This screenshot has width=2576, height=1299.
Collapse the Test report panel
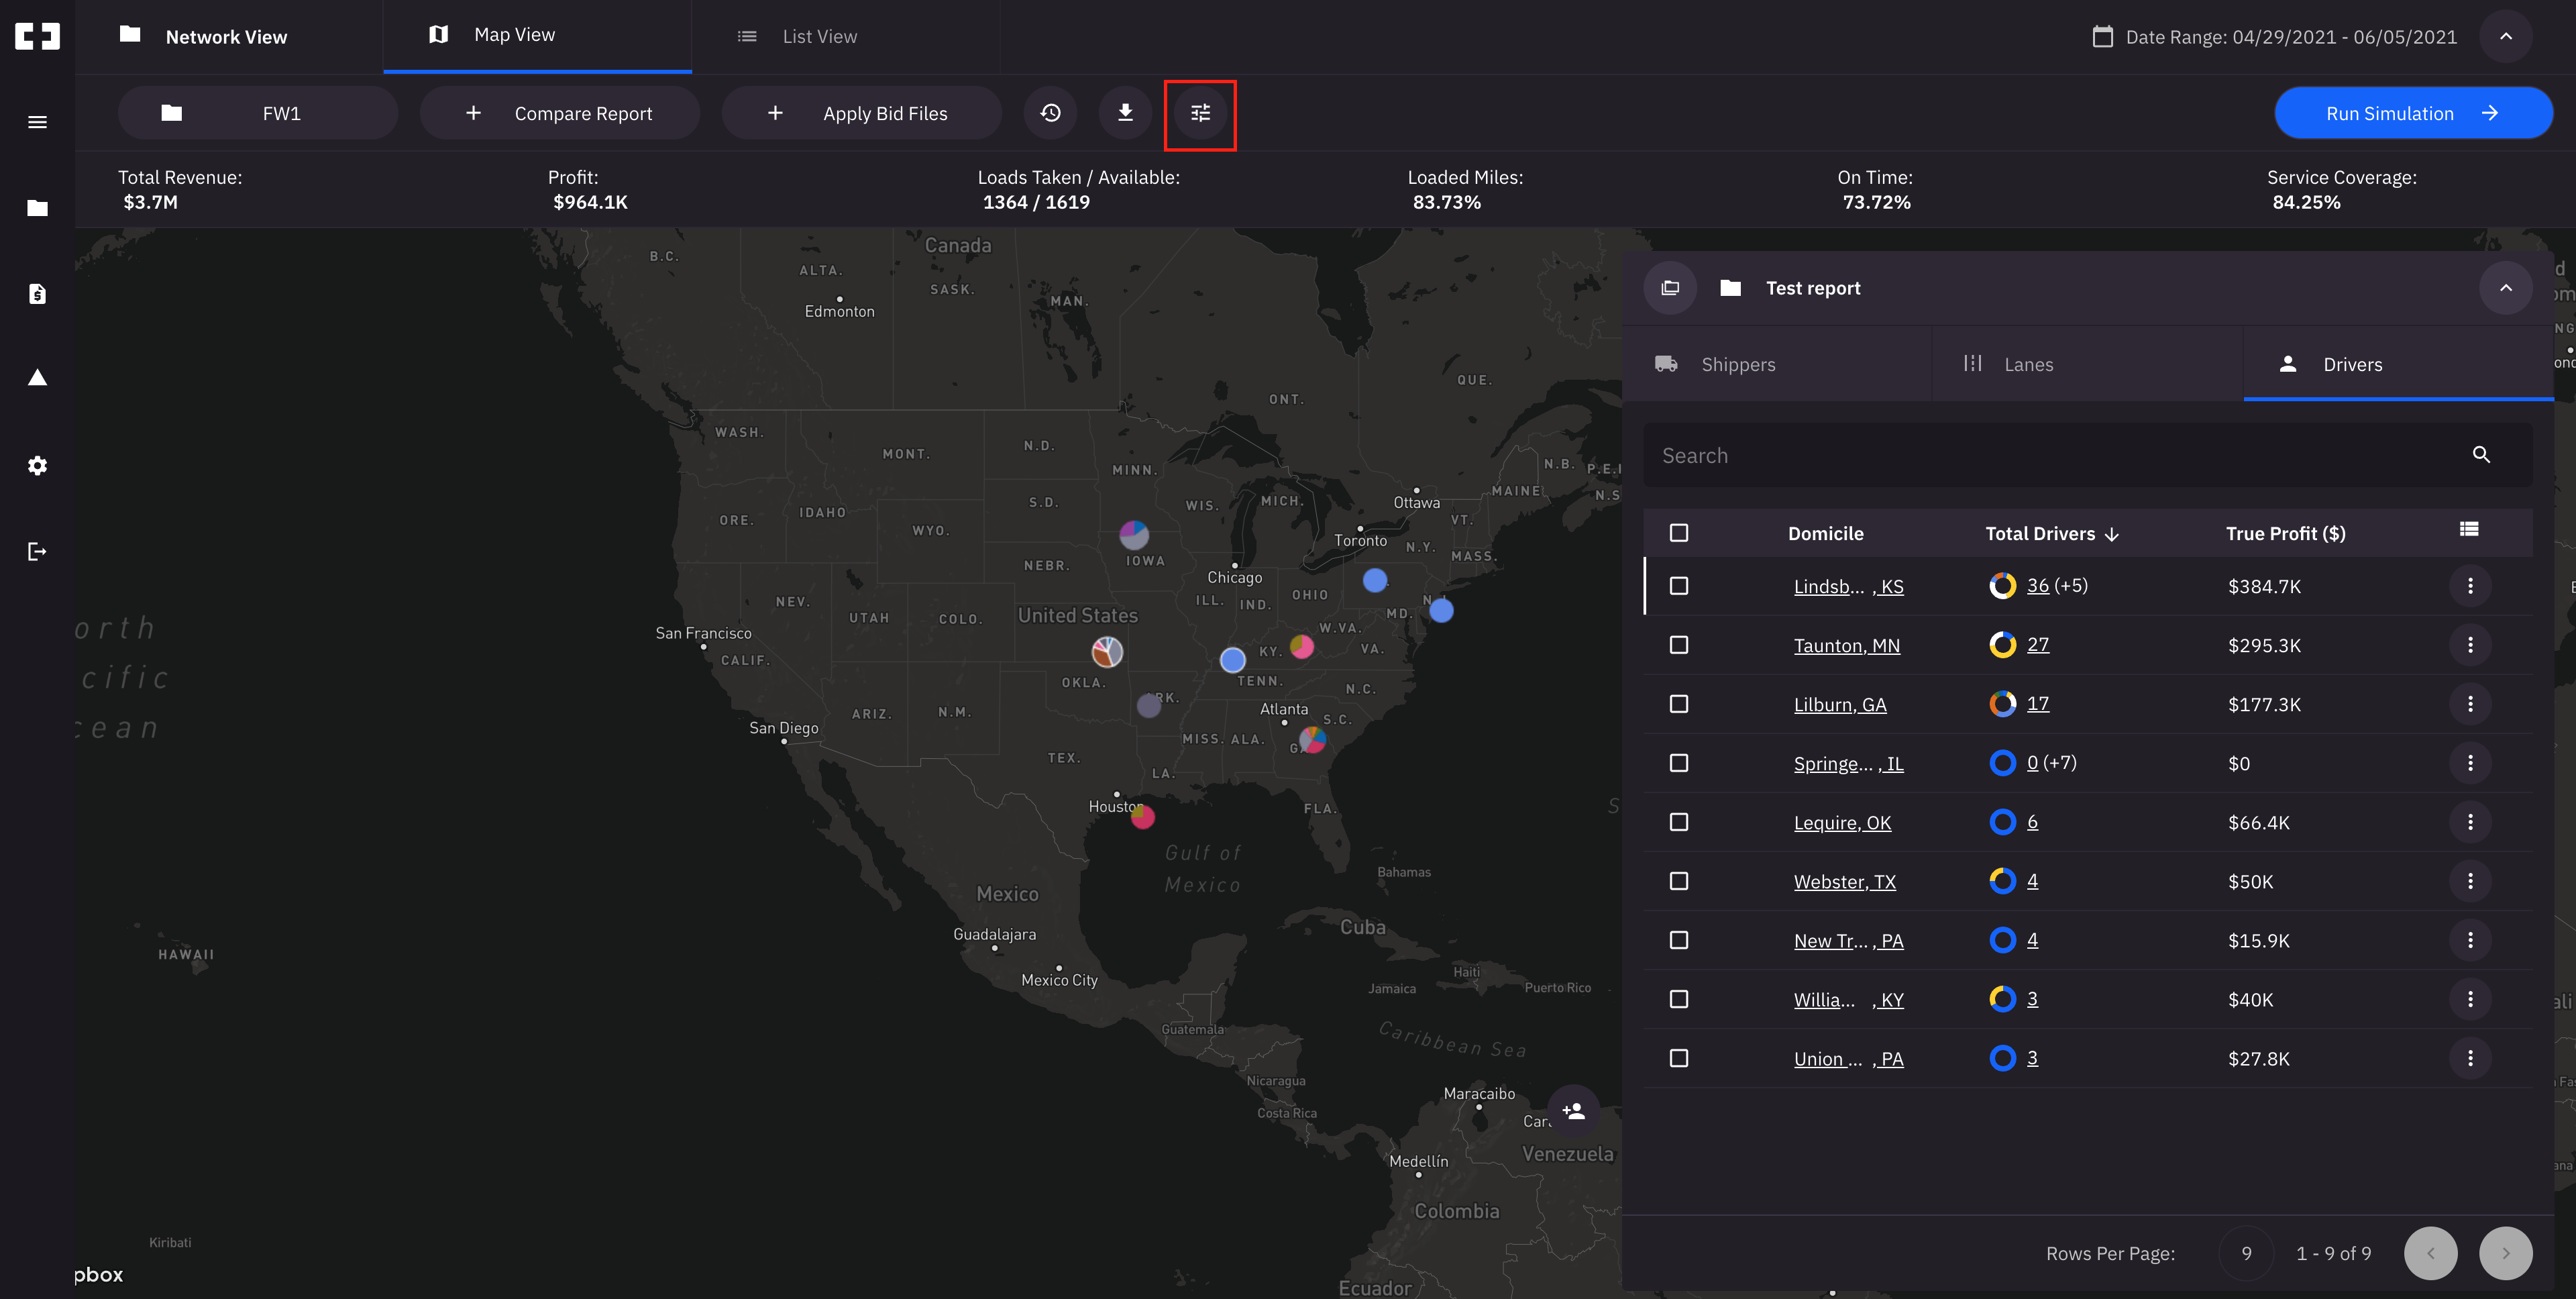pos(2505,288)
